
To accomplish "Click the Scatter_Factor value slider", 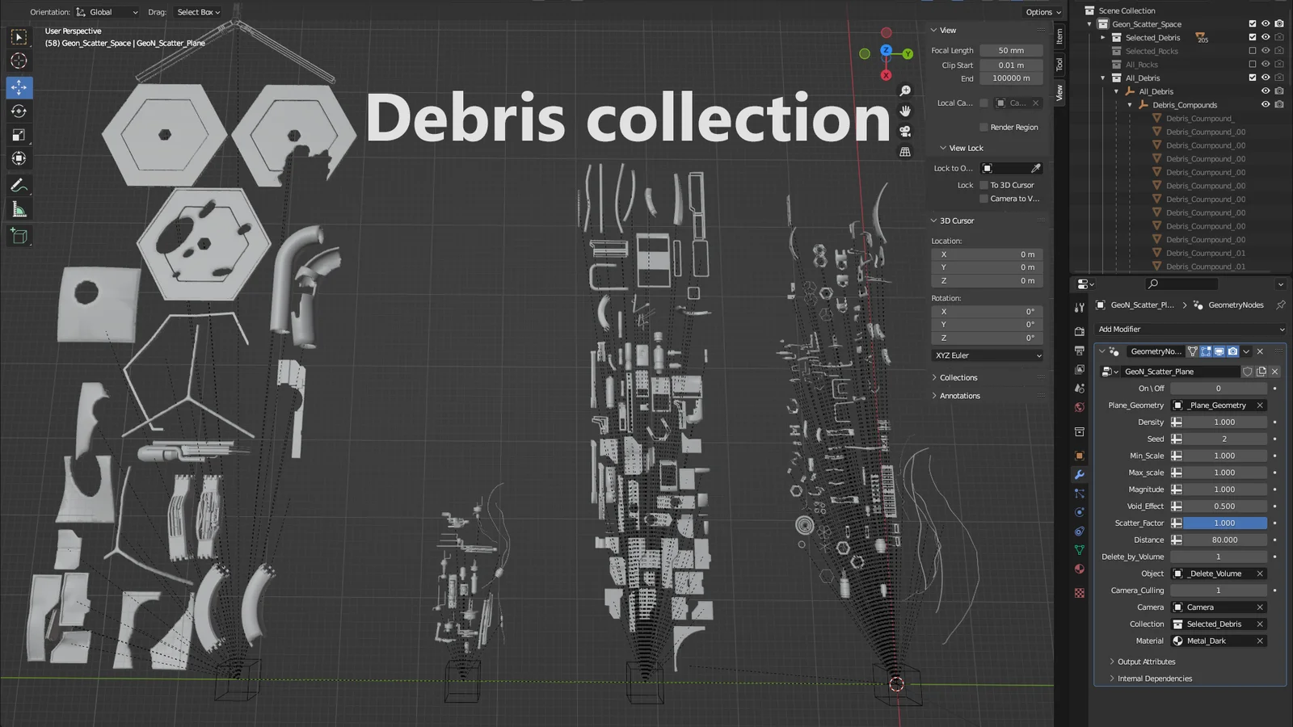I will pos(1224,523).
